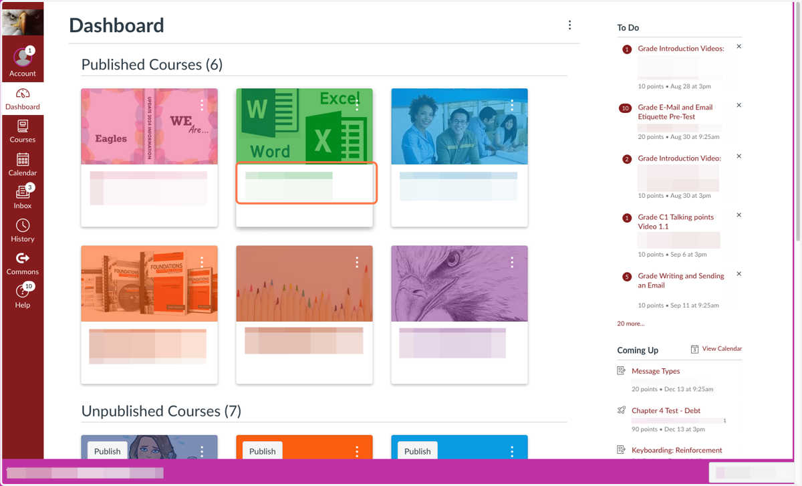The height and width of the screenshot is (486, 802).
Task: Show 20 more to-do items
Action: click(x=630, y=324)
